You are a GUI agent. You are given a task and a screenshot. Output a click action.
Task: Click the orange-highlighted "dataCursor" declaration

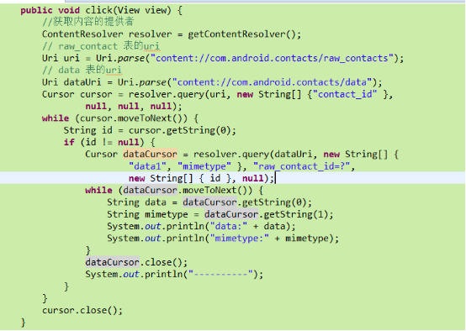coord(150,155)
